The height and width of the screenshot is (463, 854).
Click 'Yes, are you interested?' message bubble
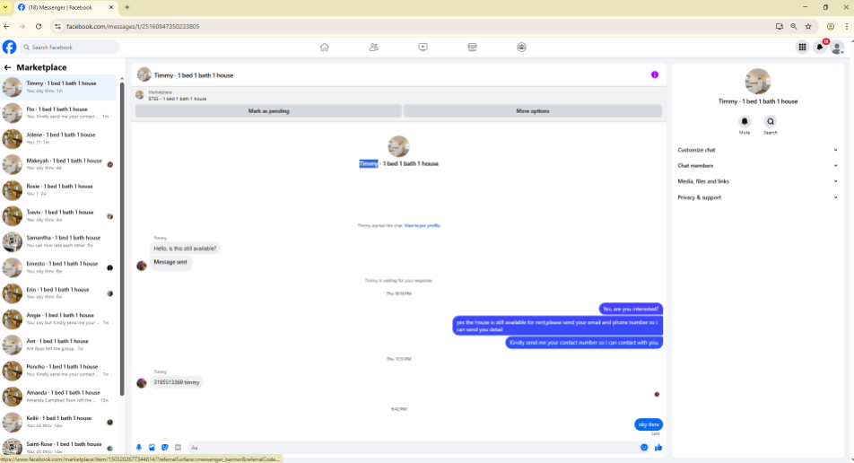[631, 309]
